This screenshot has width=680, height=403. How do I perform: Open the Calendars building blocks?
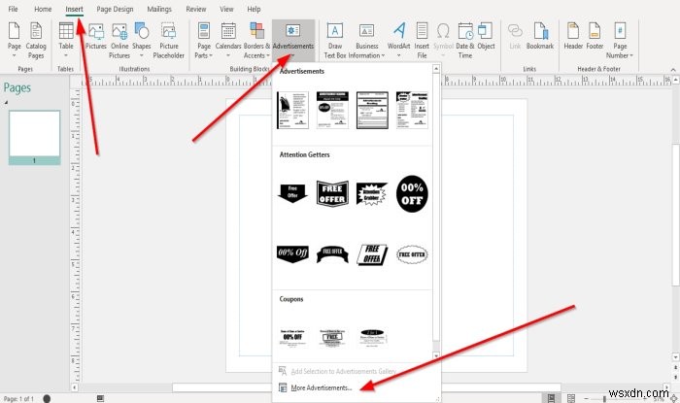coord(228,40)
